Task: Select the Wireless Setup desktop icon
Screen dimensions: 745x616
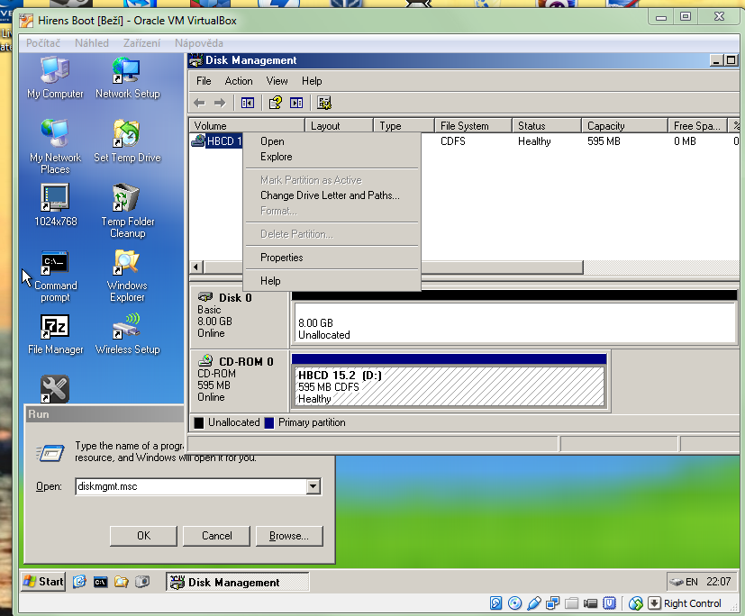Action: (x=127, y=334)
